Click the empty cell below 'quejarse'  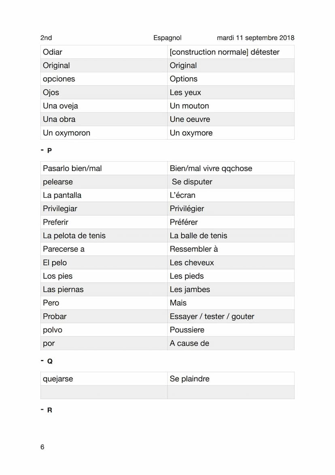pos(104,392)
